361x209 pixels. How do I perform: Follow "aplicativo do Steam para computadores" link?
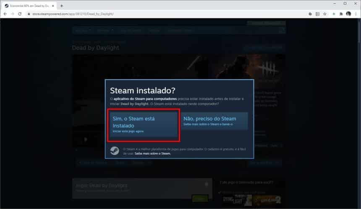point(145,99)
